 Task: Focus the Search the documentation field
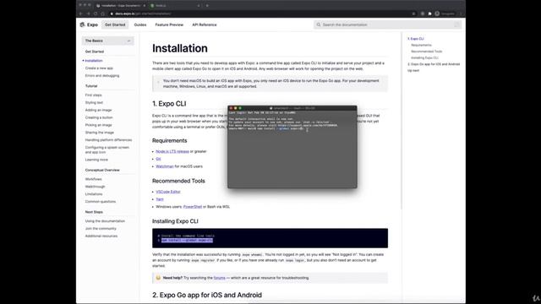coord(387,24)
